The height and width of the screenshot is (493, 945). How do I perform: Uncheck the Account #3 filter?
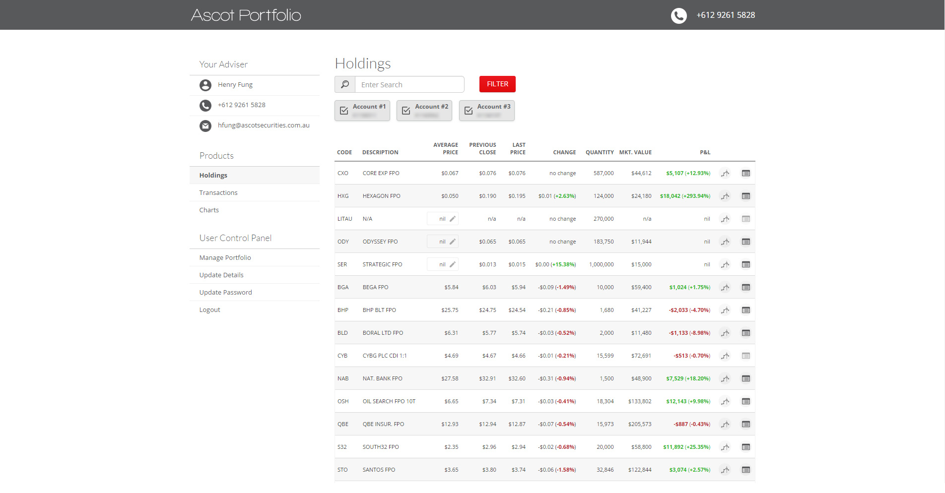pos(469,111)
